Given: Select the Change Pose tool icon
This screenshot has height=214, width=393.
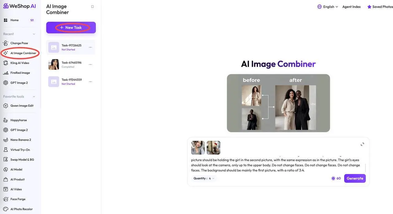Looking at the screenshot, I should coord(6,43).
